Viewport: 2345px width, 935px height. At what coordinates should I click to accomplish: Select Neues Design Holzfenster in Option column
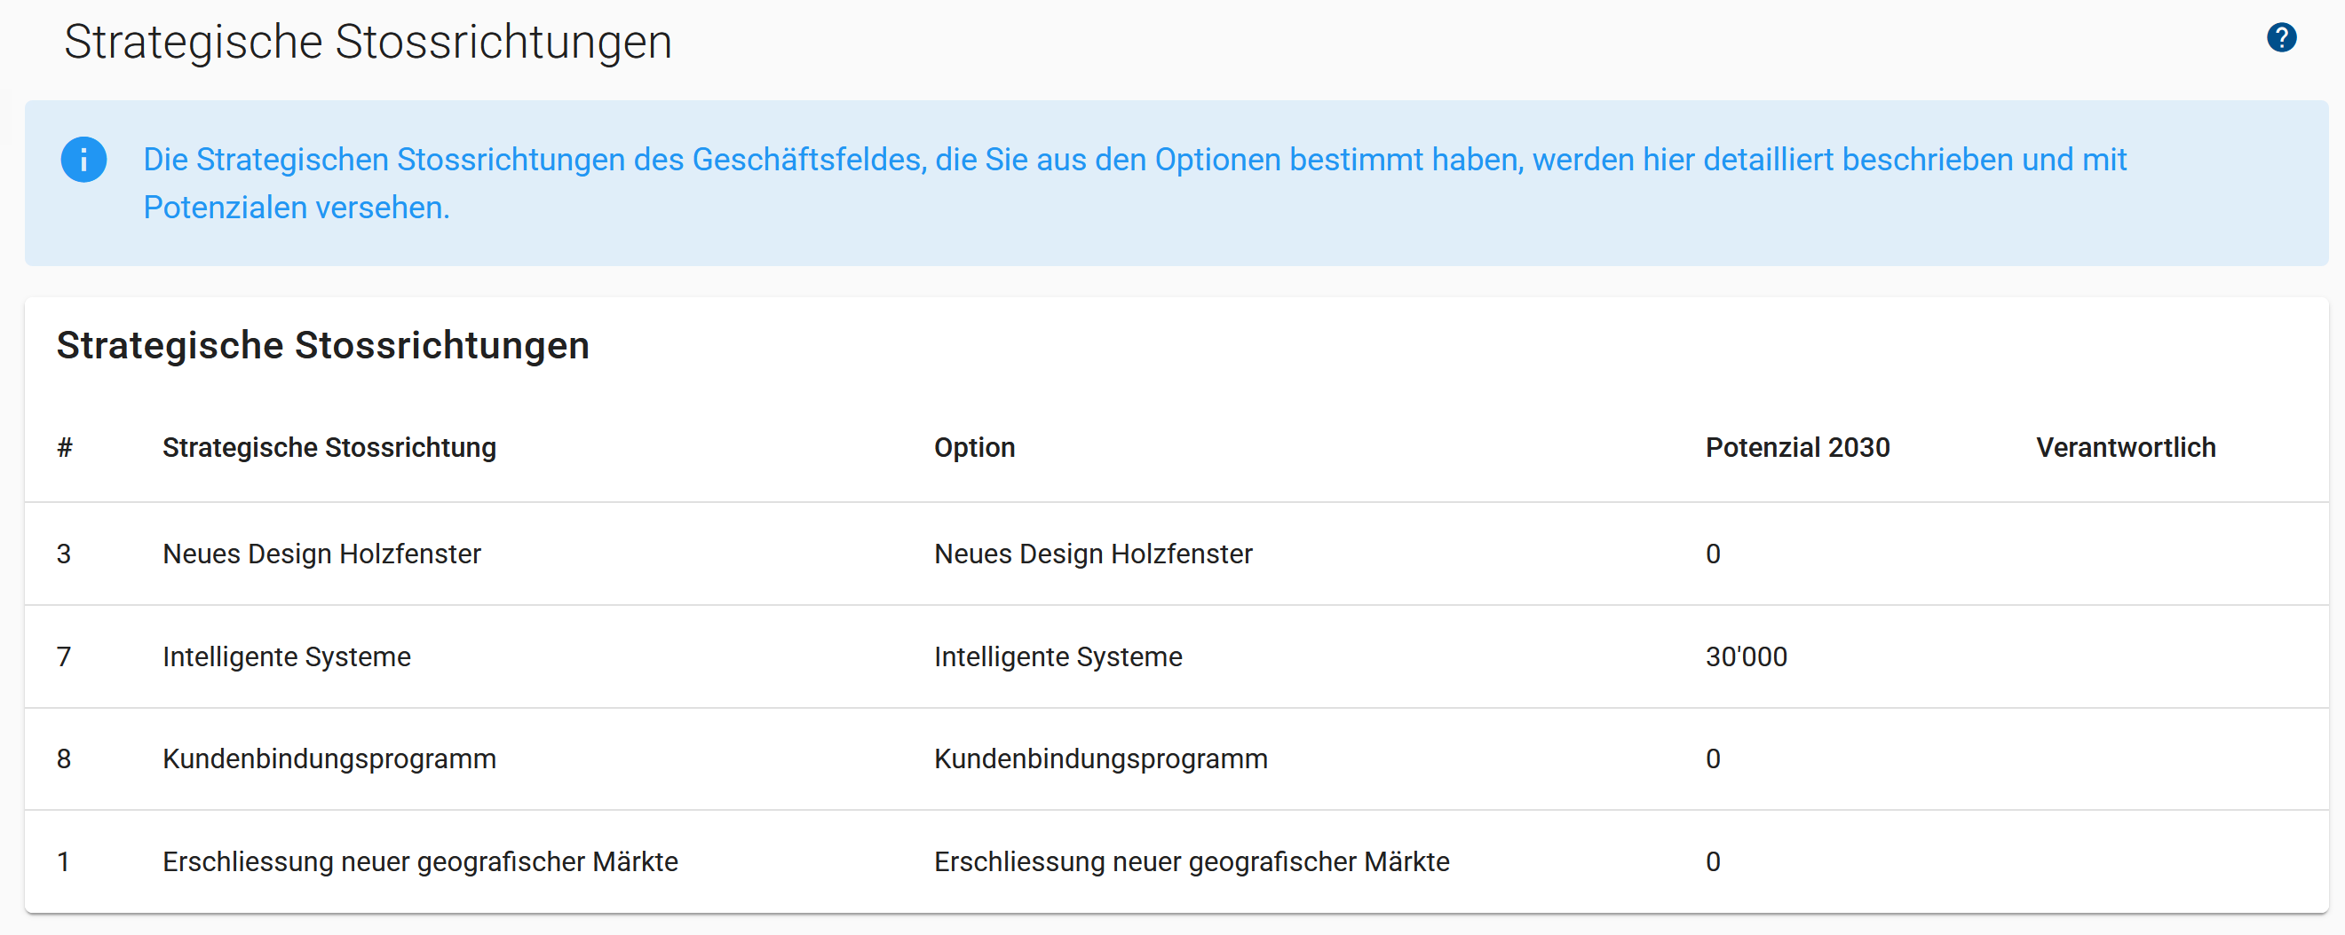point(1092,554)
